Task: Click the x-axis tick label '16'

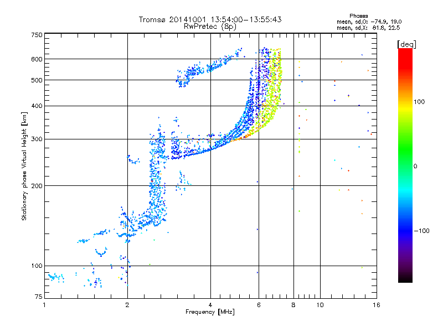Action: click(377, 305)
